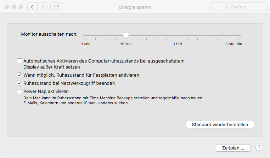Image resolution: width=270 pixels, height=158 pixels.
Task: Uncheck Ruhezustand für Festplatten aktivieren
Action: (x=19, y=75)
